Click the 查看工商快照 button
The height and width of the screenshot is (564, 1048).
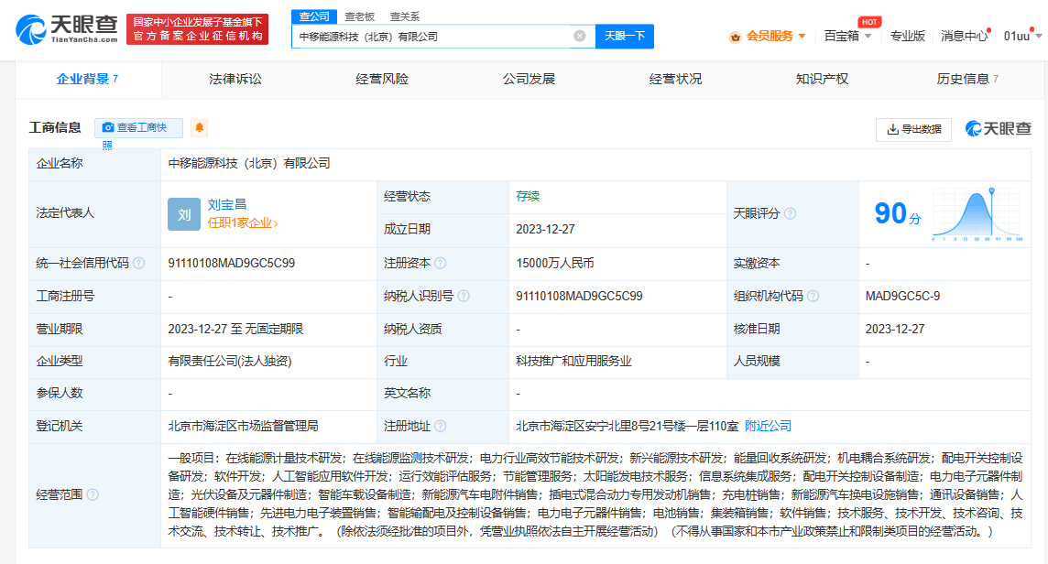pos(138,127)
